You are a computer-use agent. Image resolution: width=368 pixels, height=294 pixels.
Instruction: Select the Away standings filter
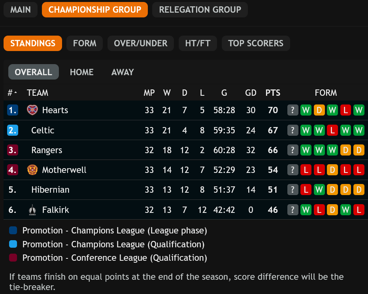coord(123,72)
